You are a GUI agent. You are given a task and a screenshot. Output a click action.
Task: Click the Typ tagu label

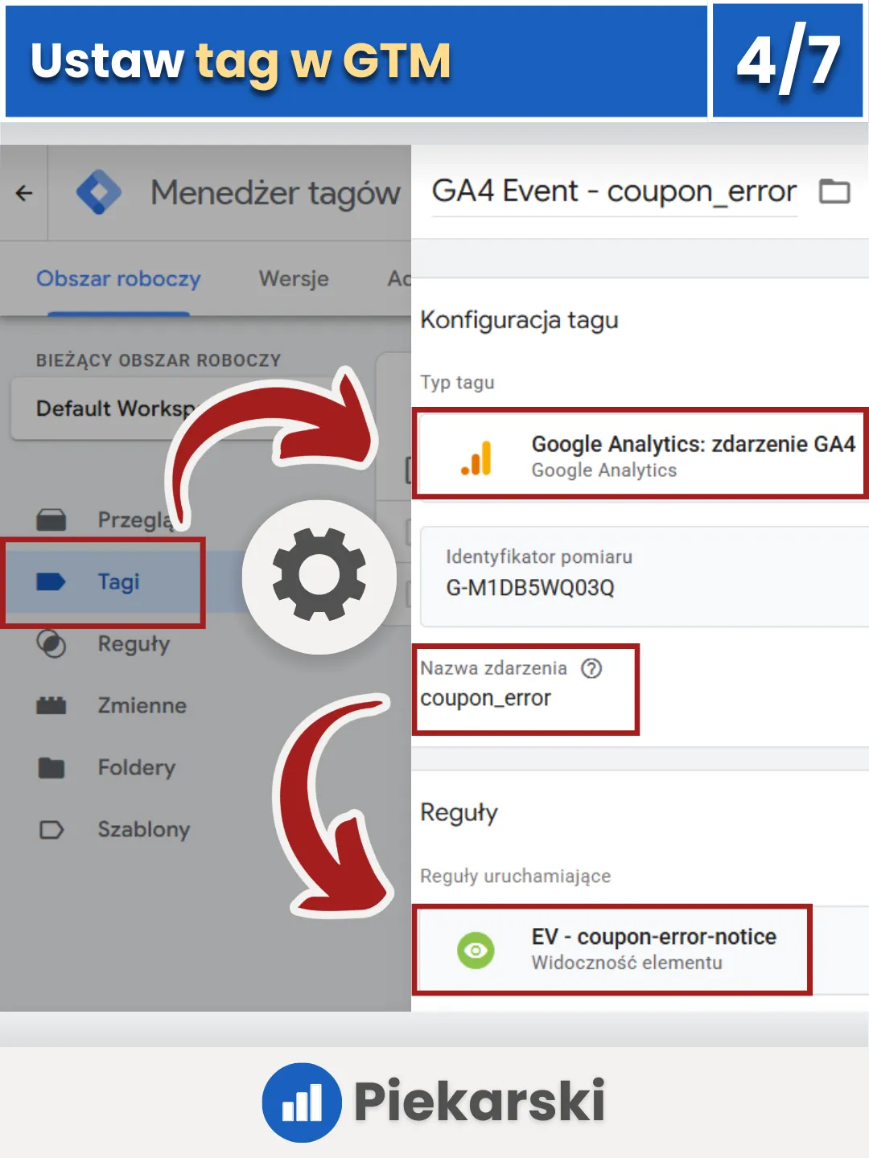click(x=457, y=383)
